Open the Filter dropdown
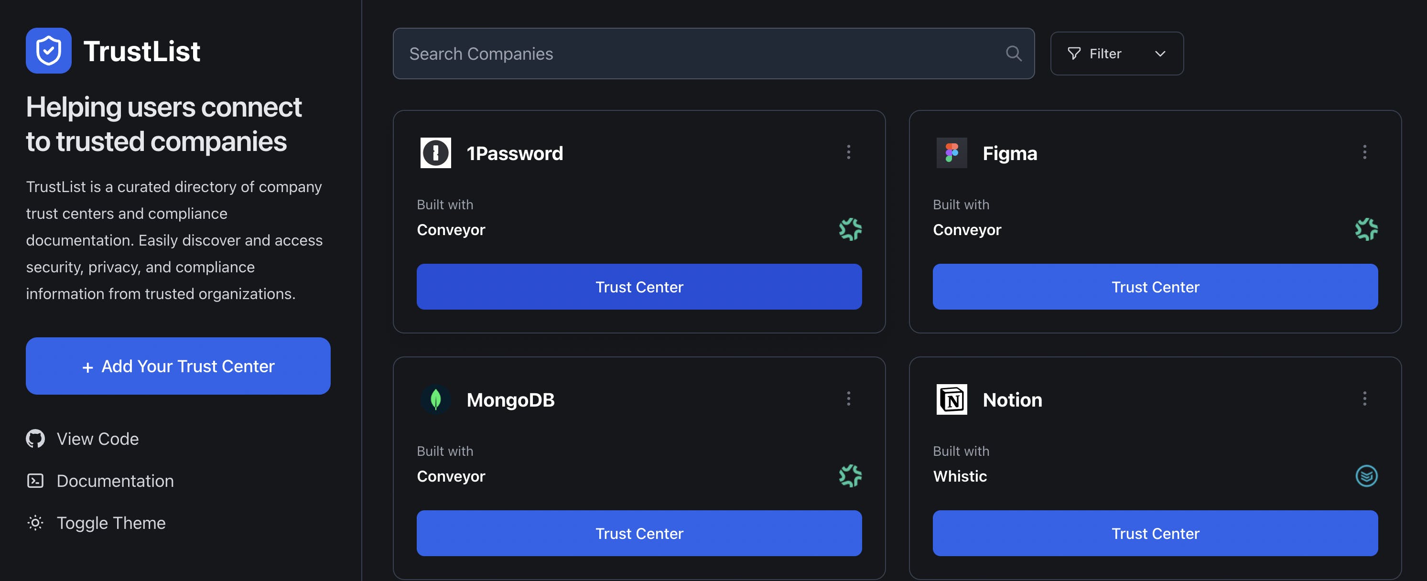 point(1116,54)
